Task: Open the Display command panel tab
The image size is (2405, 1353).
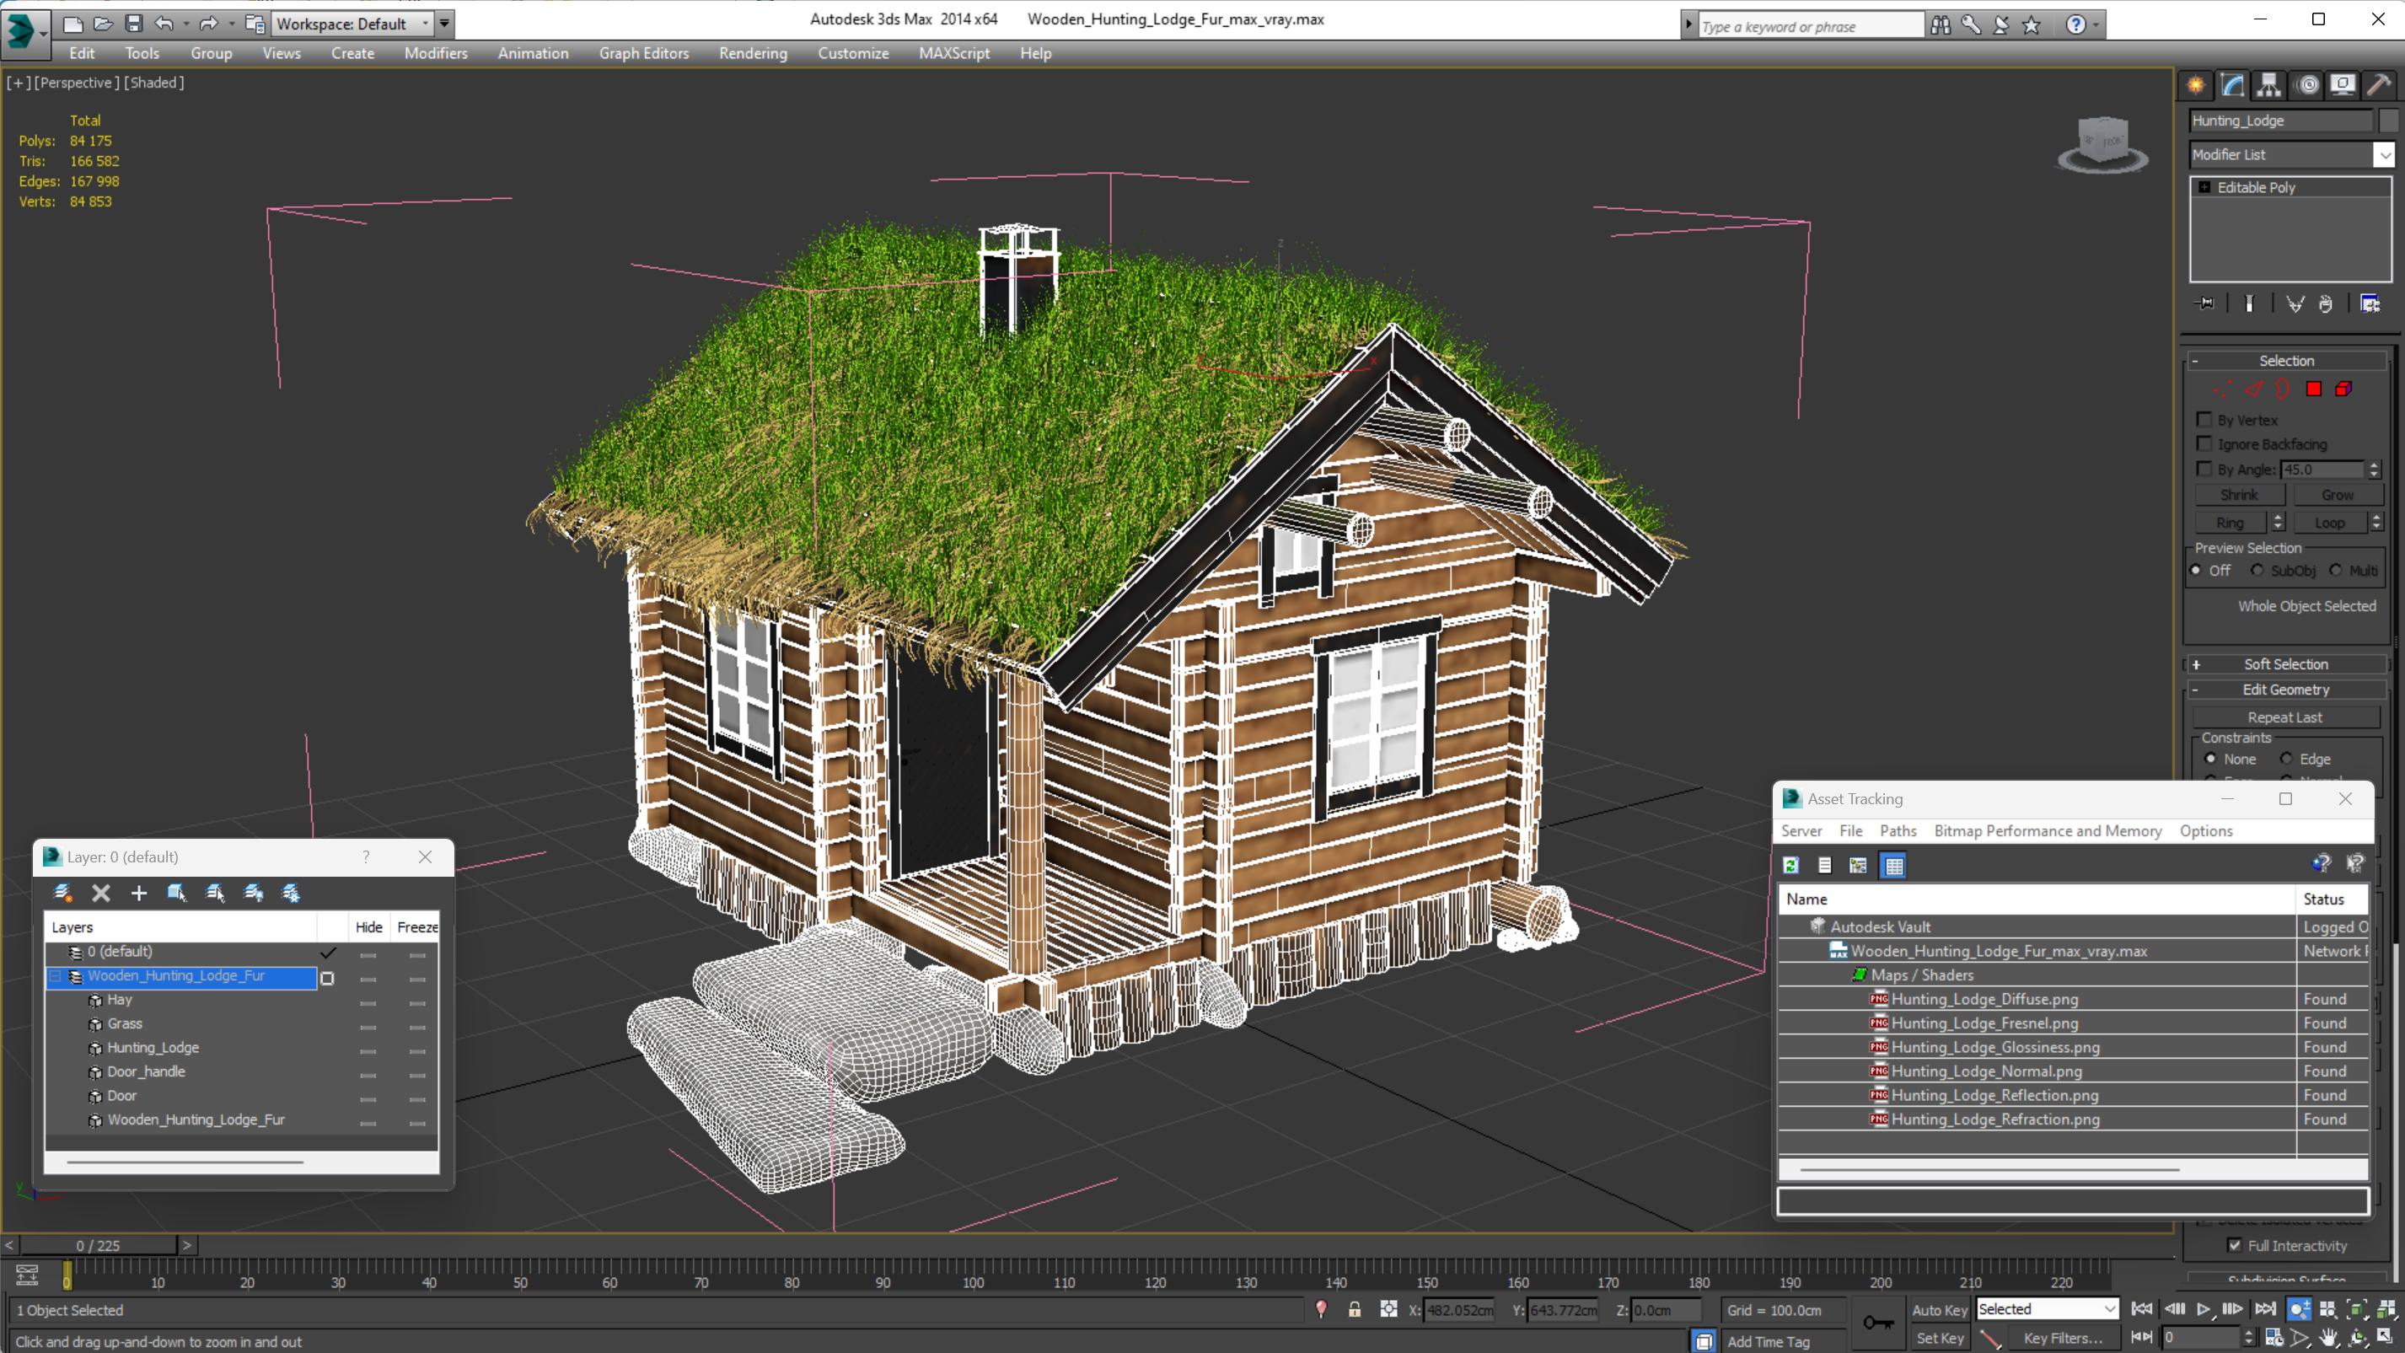Action: click(2343, 86)
